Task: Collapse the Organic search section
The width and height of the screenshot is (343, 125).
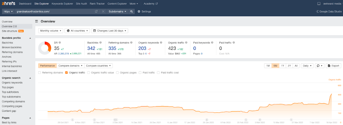Action: tap(30, 78)
